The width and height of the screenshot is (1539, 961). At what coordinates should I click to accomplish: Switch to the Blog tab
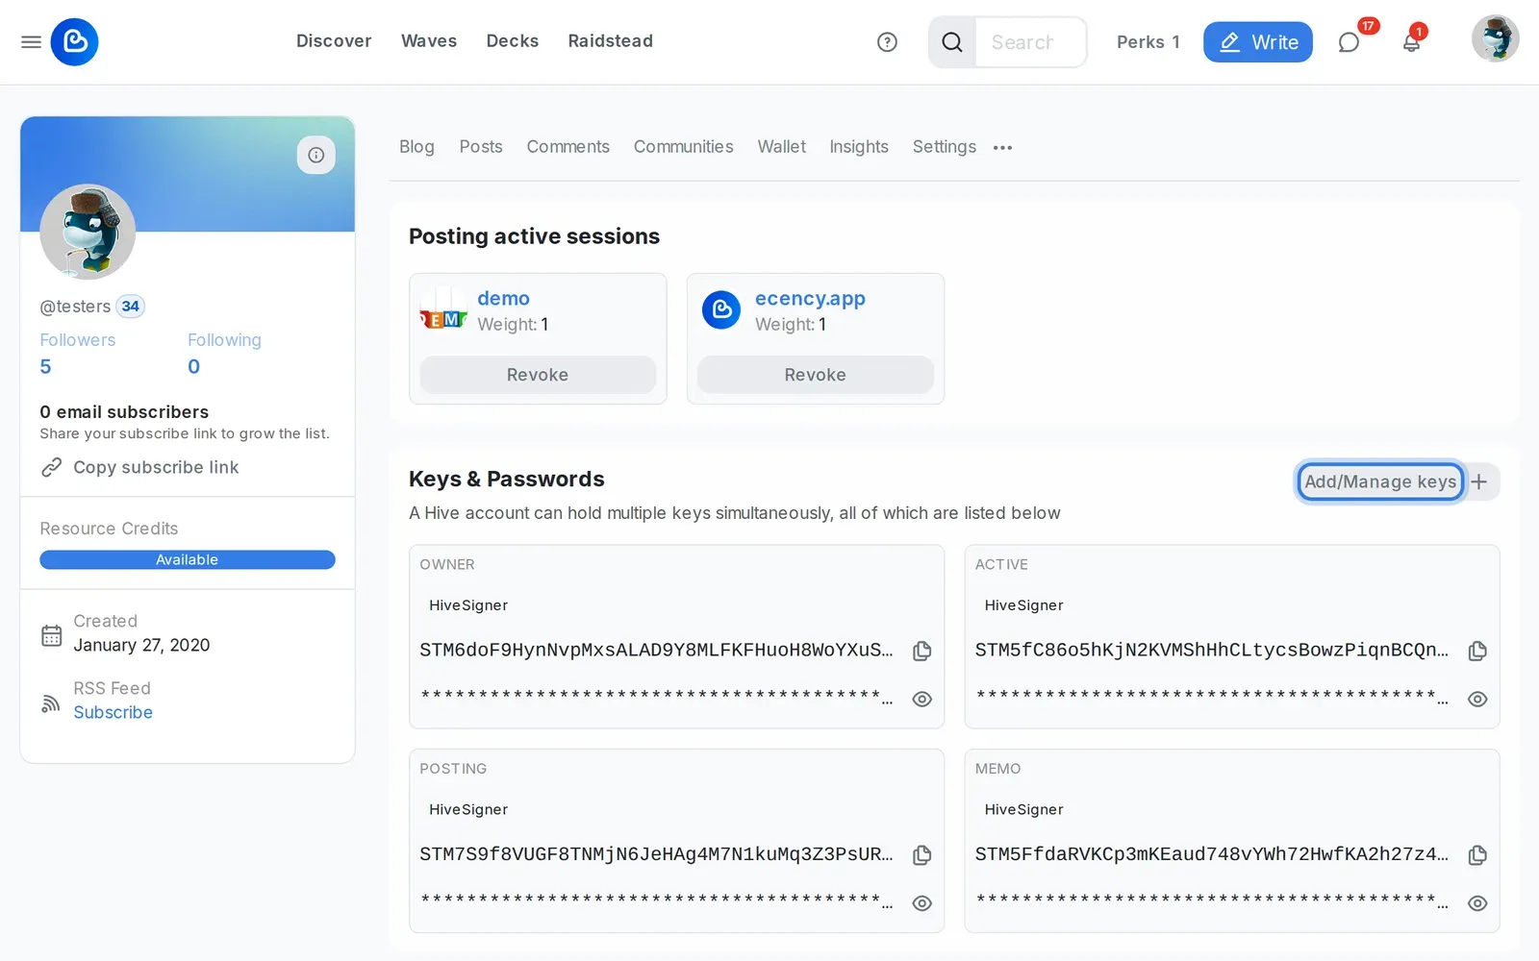click(x=416, y=146)
